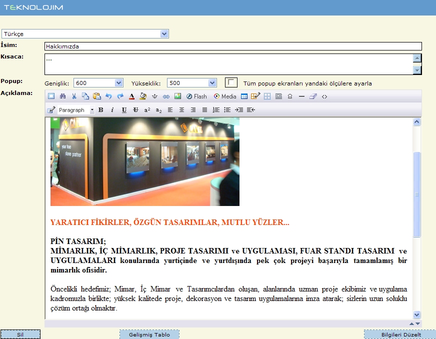
Task: Click the İsim text field
Action: coord(233,46)
